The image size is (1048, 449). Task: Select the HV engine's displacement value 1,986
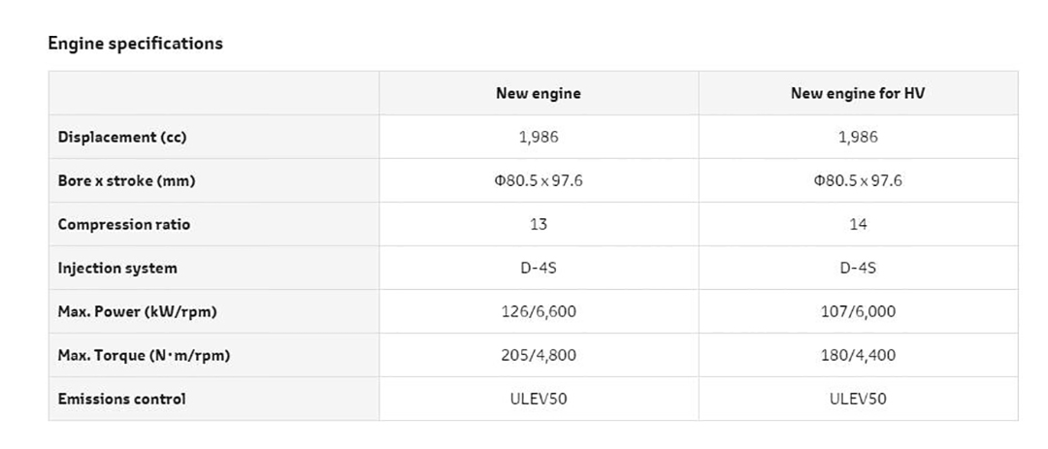tap(858, 138)
